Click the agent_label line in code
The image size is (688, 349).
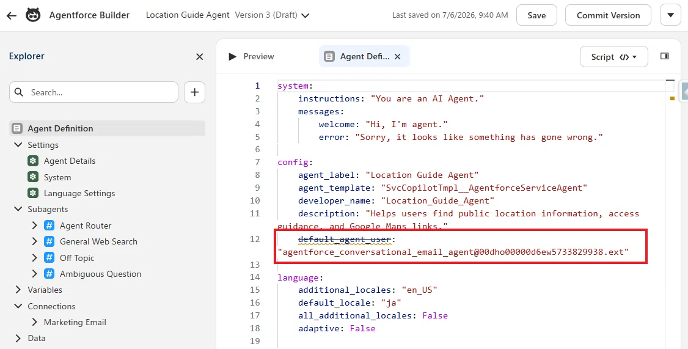pos(389,175)
